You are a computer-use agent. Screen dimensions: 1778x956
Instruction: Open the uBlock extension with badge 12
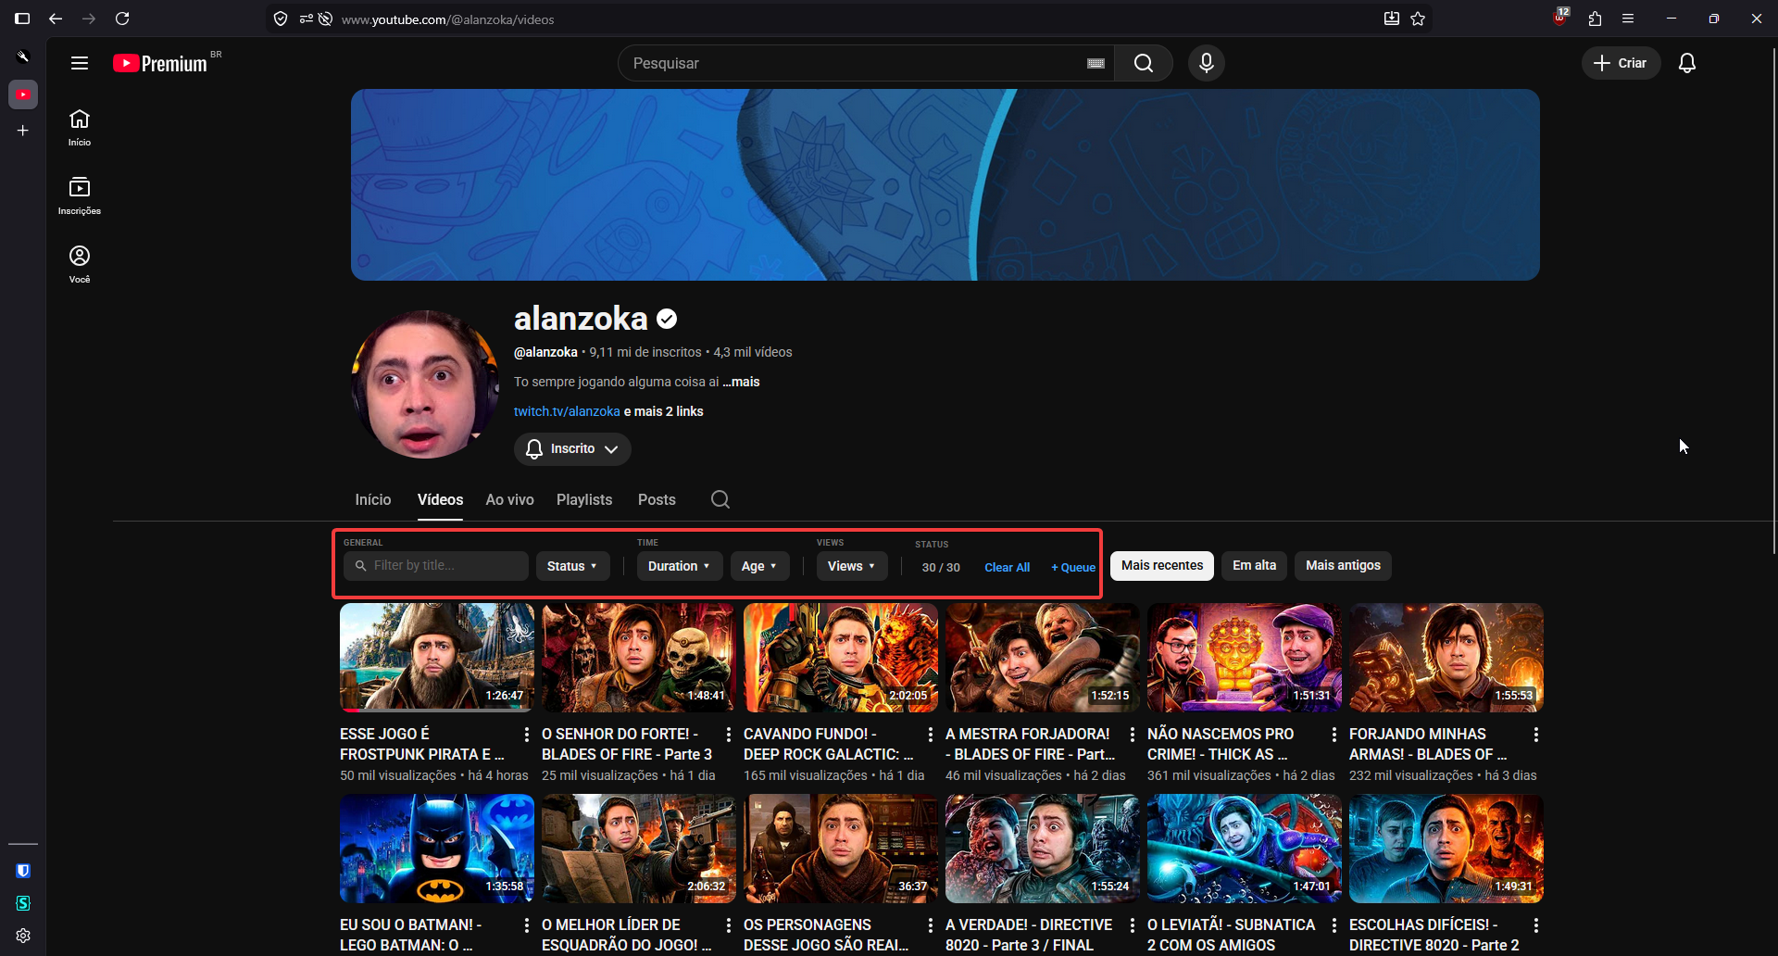click(1560, 18)
